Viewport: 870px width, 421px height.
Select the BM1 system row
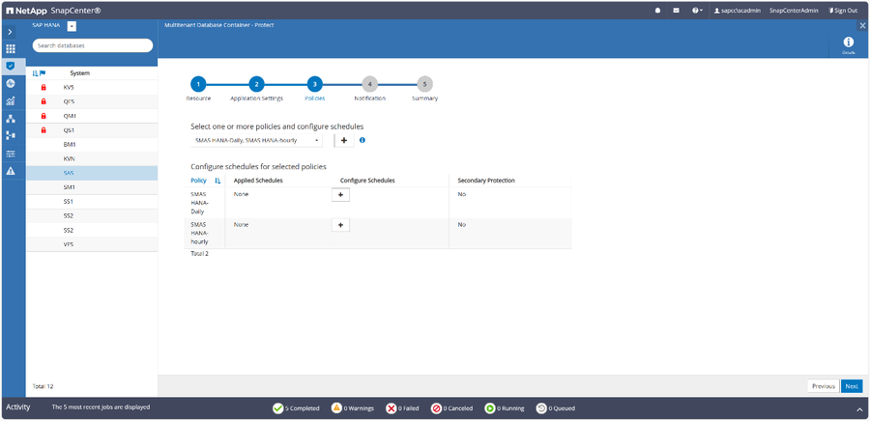[x=92, y=145]
